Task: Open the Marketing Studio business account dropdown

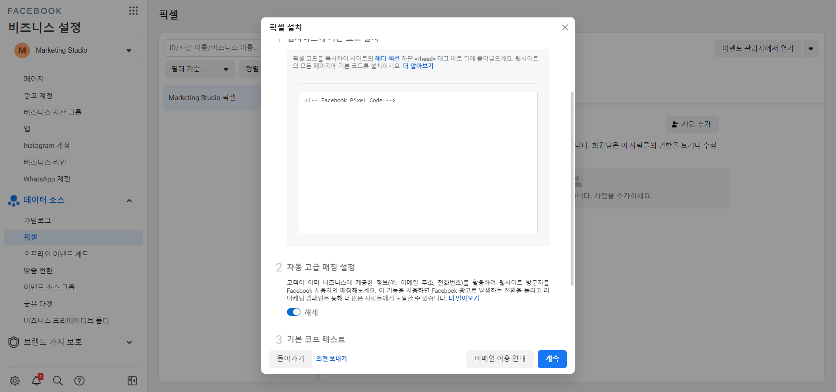Action: pos(74,50)
